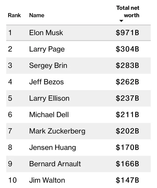
Task: Click Larry Ellison in the list
Action: point(49,98)
